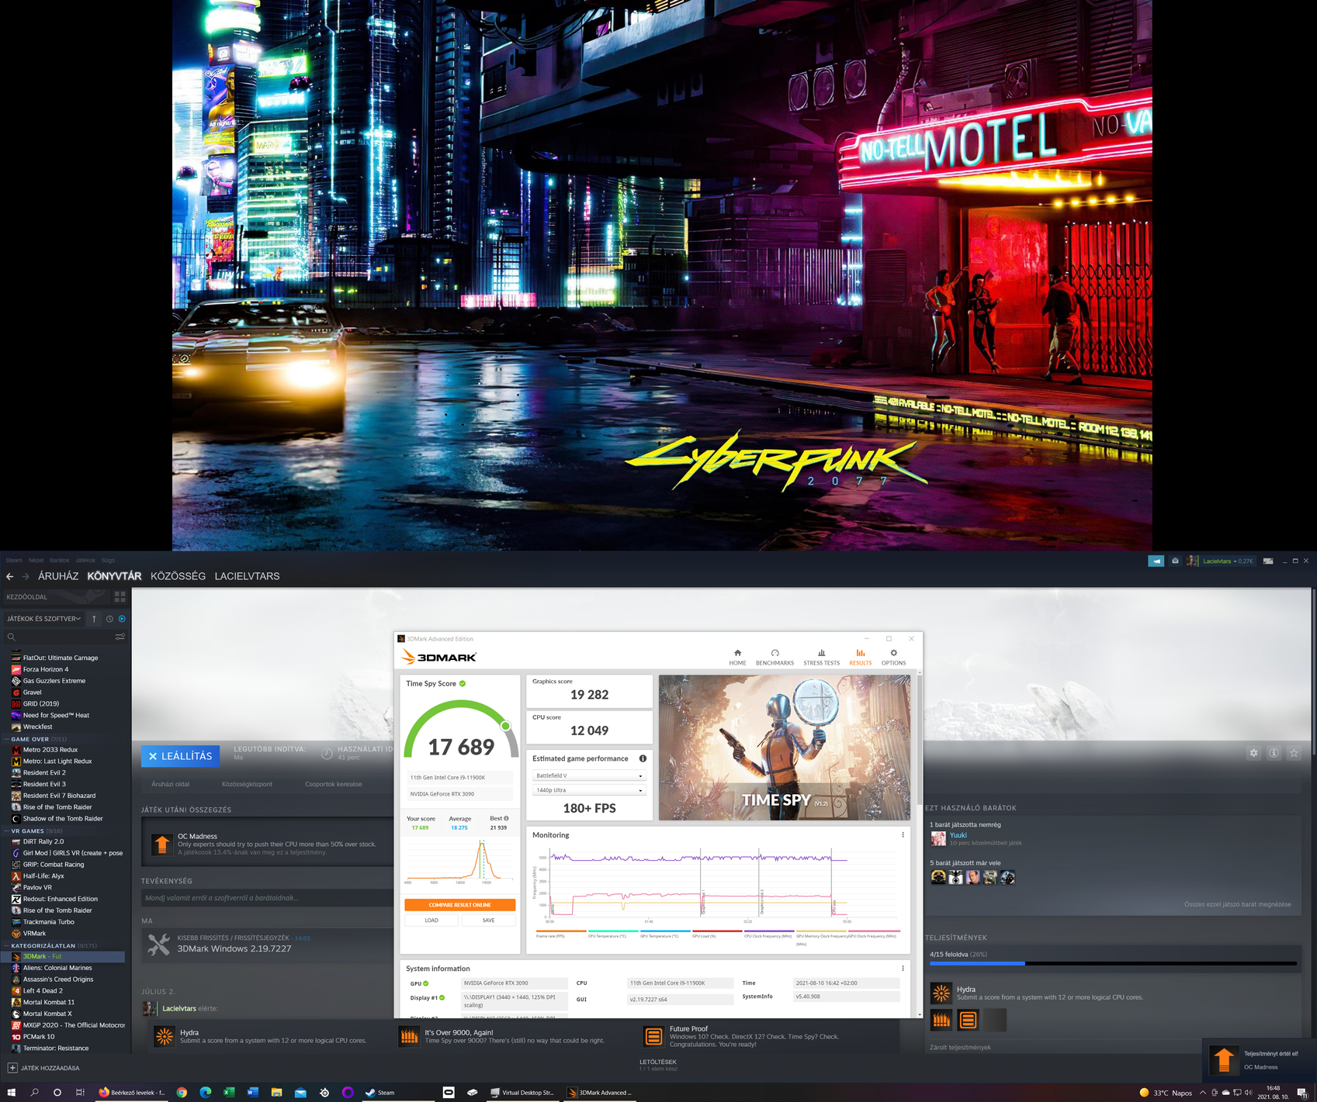Click Steam announcements megaphone icon
The width and height of the screenshot is (1317, 1102).
point(1156,561)
